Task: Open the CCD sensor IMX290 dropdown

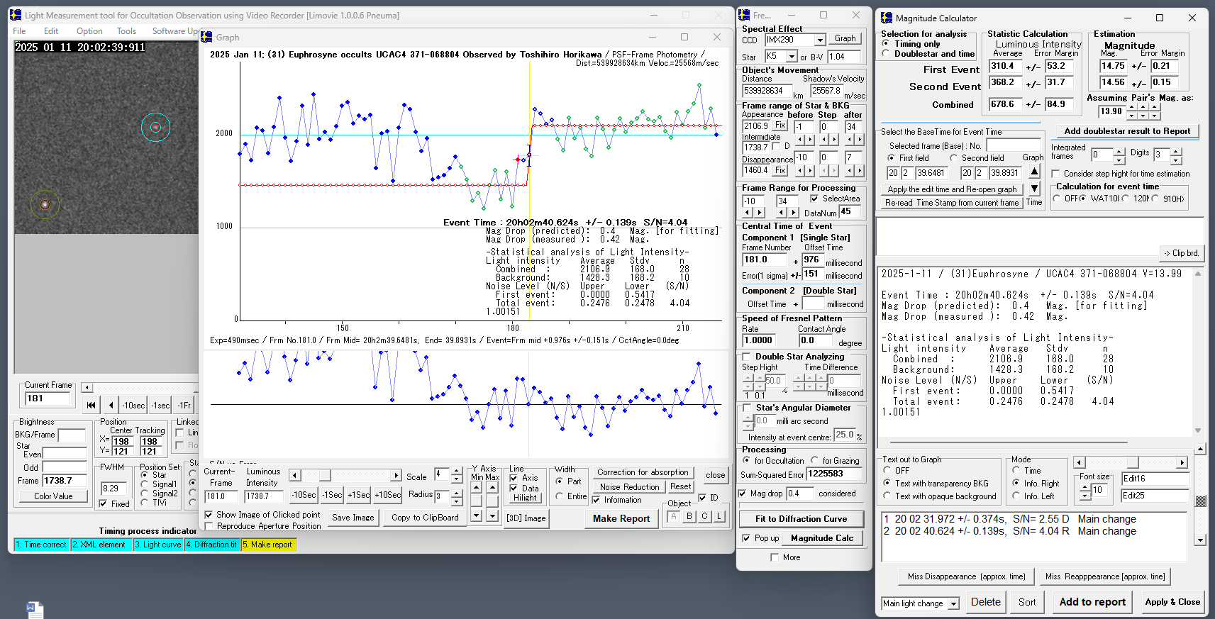Action: point(820,40)
